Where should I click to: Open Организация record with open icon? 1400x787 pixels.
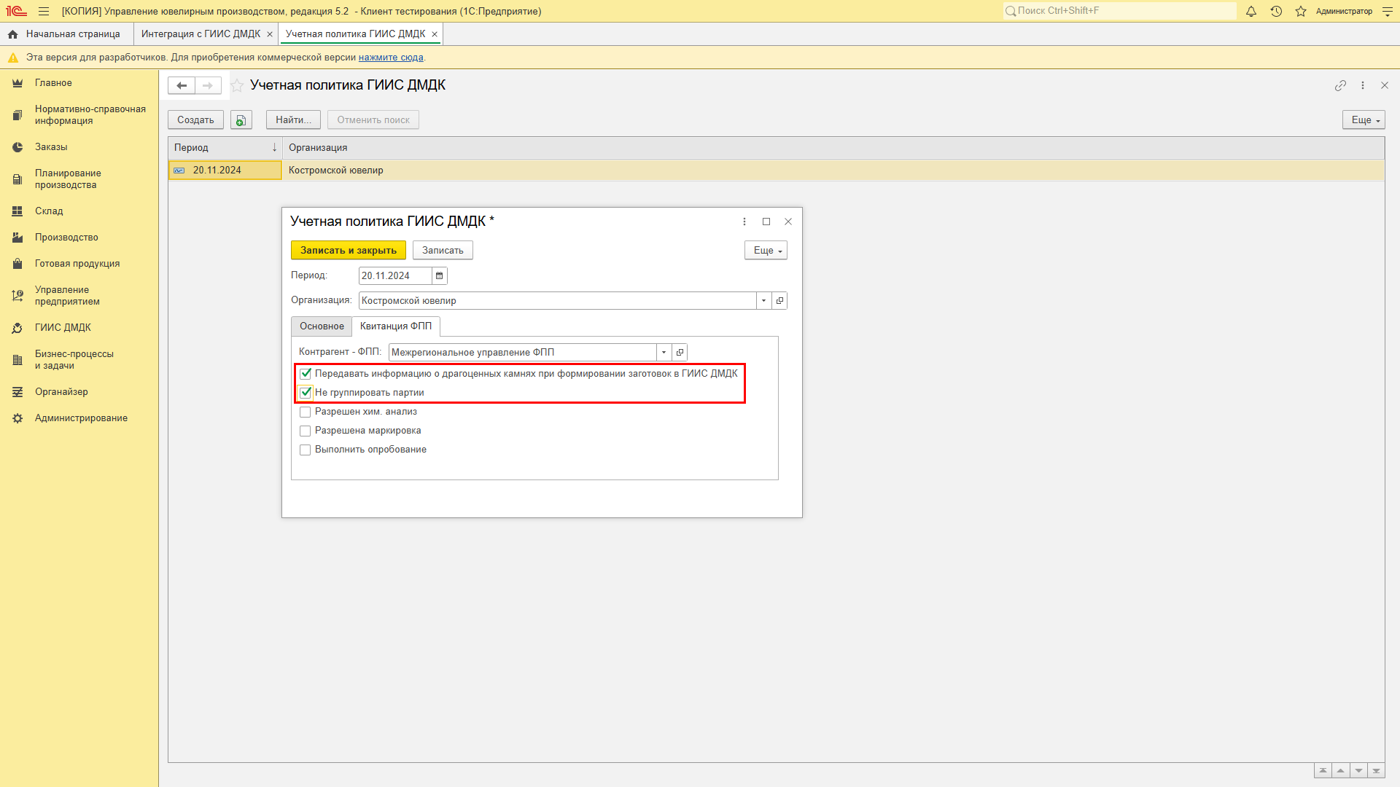pos(779,300)
